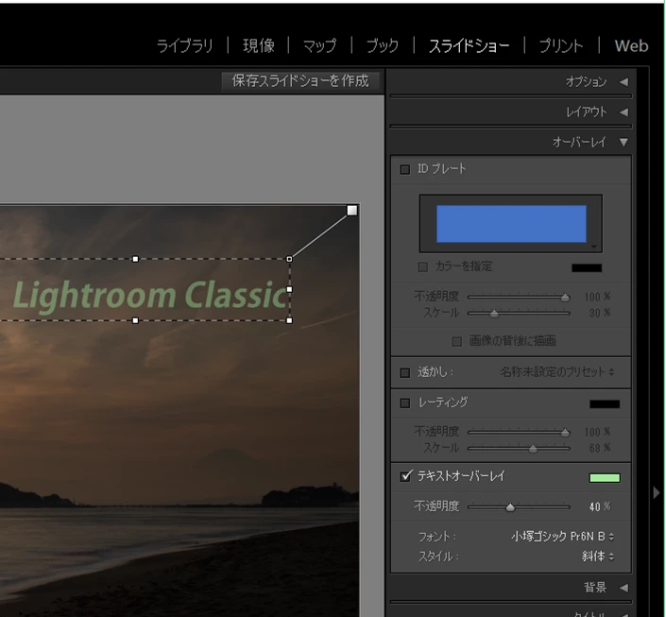Enable the 透かし checkbox

tap(405, 372)
